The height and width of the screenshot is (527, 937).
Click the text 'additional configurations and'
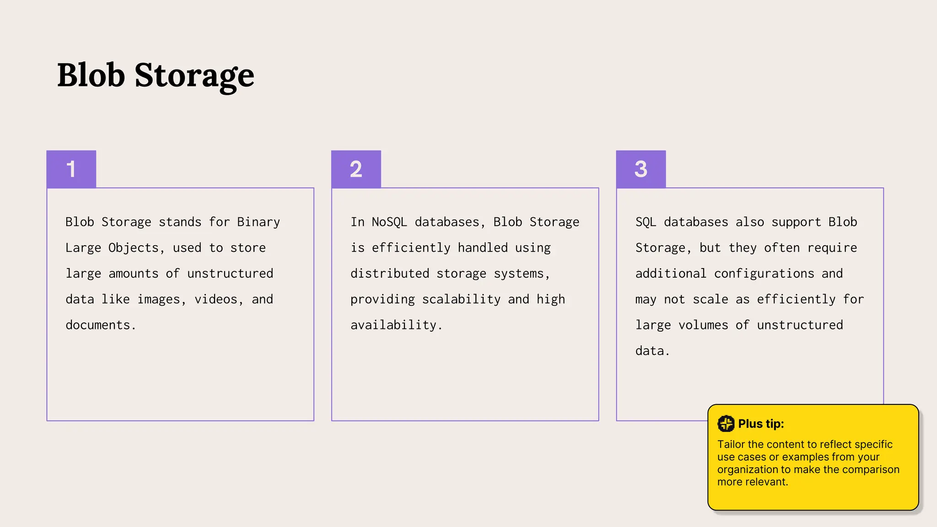coord(739,274)
